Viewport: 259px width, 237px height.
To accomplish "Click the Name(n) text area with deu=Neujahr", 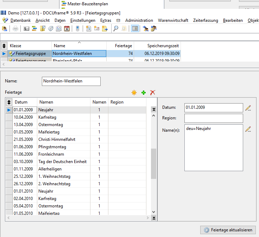I will point(214,148).
